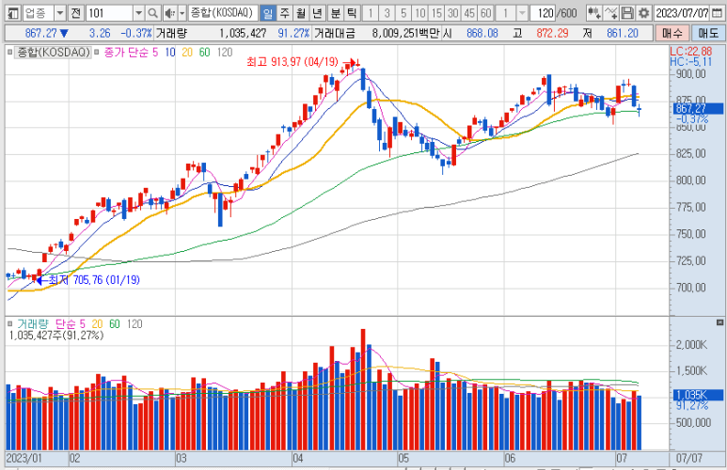Click the search magnifier icon beside code 101
This screenshot has width=727, height=470.
tap(154, 13)
